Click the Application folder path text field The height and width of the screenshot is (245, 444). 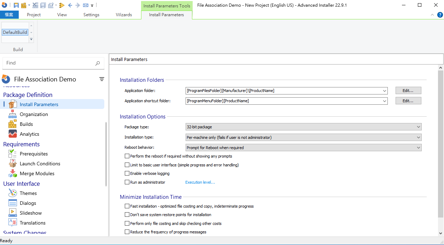click(284, 91)
